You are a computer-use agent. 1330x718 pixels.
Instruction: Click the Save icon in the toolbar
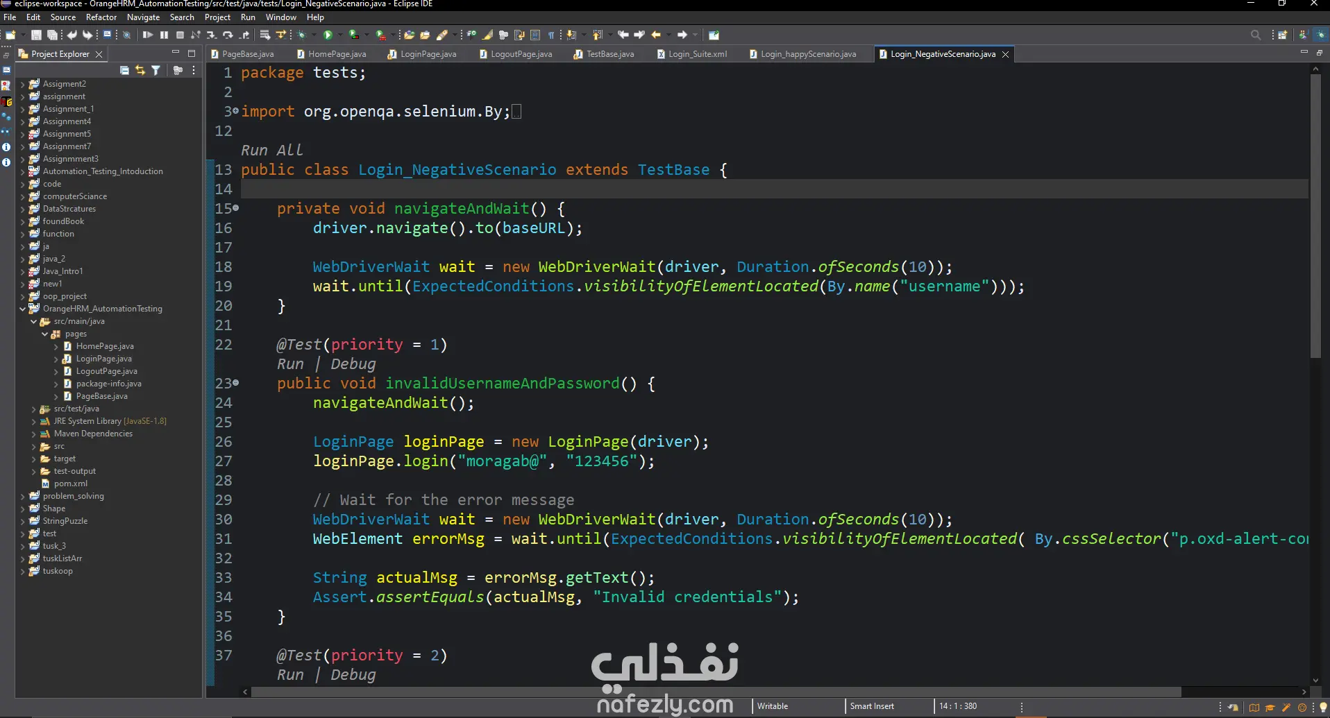pos(36,35)
